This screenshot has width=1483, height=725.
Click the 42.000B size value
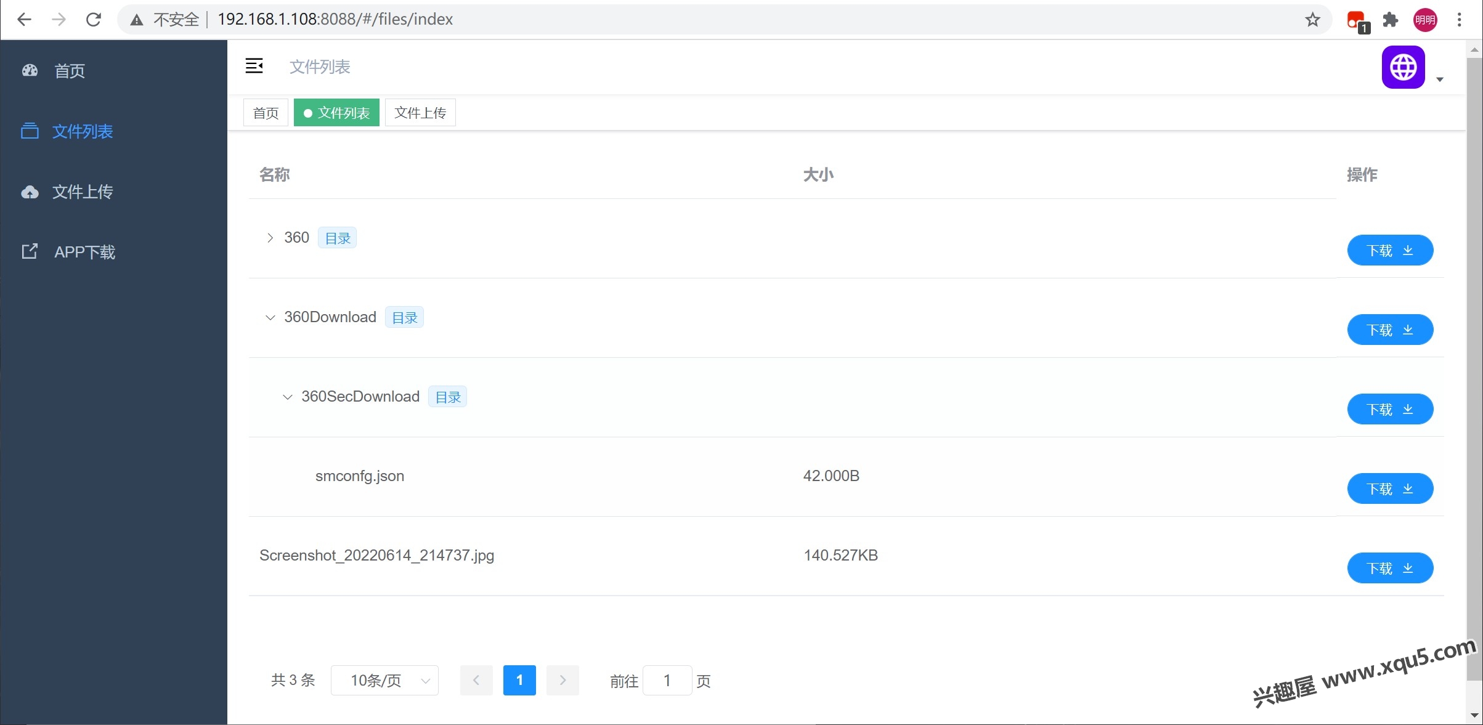point(831,476)
